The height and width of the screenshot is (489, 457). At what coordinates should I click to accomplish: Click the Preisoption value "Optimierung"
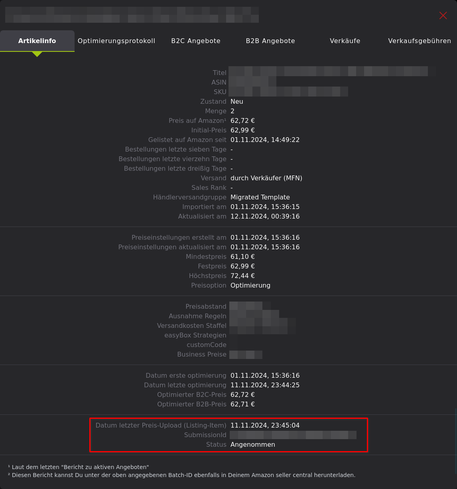pyautogui.click(x=250, y=285)
